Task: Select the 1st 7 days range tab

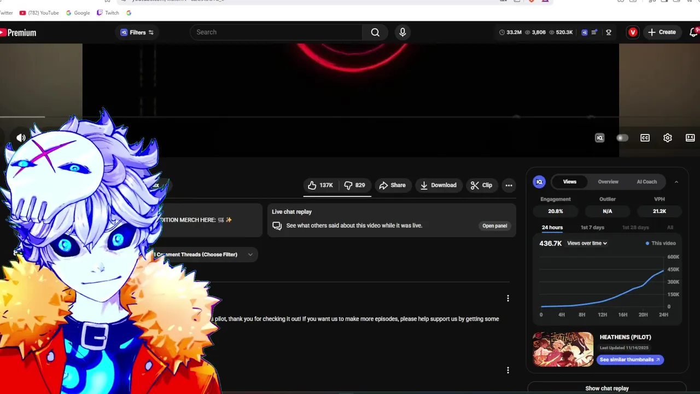Action: tap(592, 227)
